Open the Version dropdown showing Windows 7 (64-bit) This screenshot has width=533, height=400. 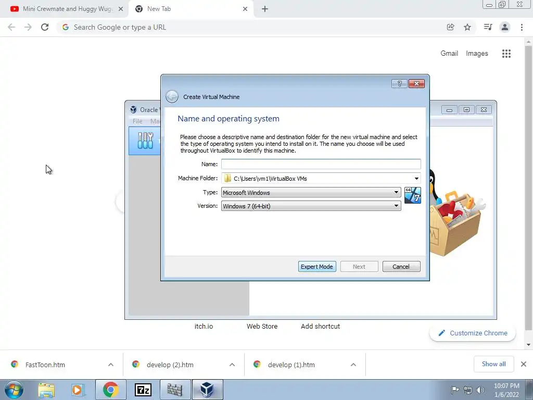311,206
